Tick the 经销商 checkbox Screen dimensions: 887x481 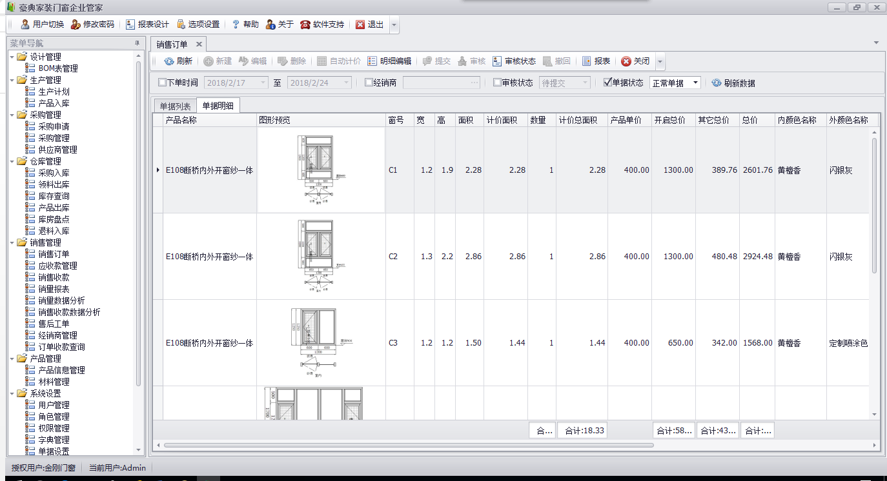(x=369, y=83)
